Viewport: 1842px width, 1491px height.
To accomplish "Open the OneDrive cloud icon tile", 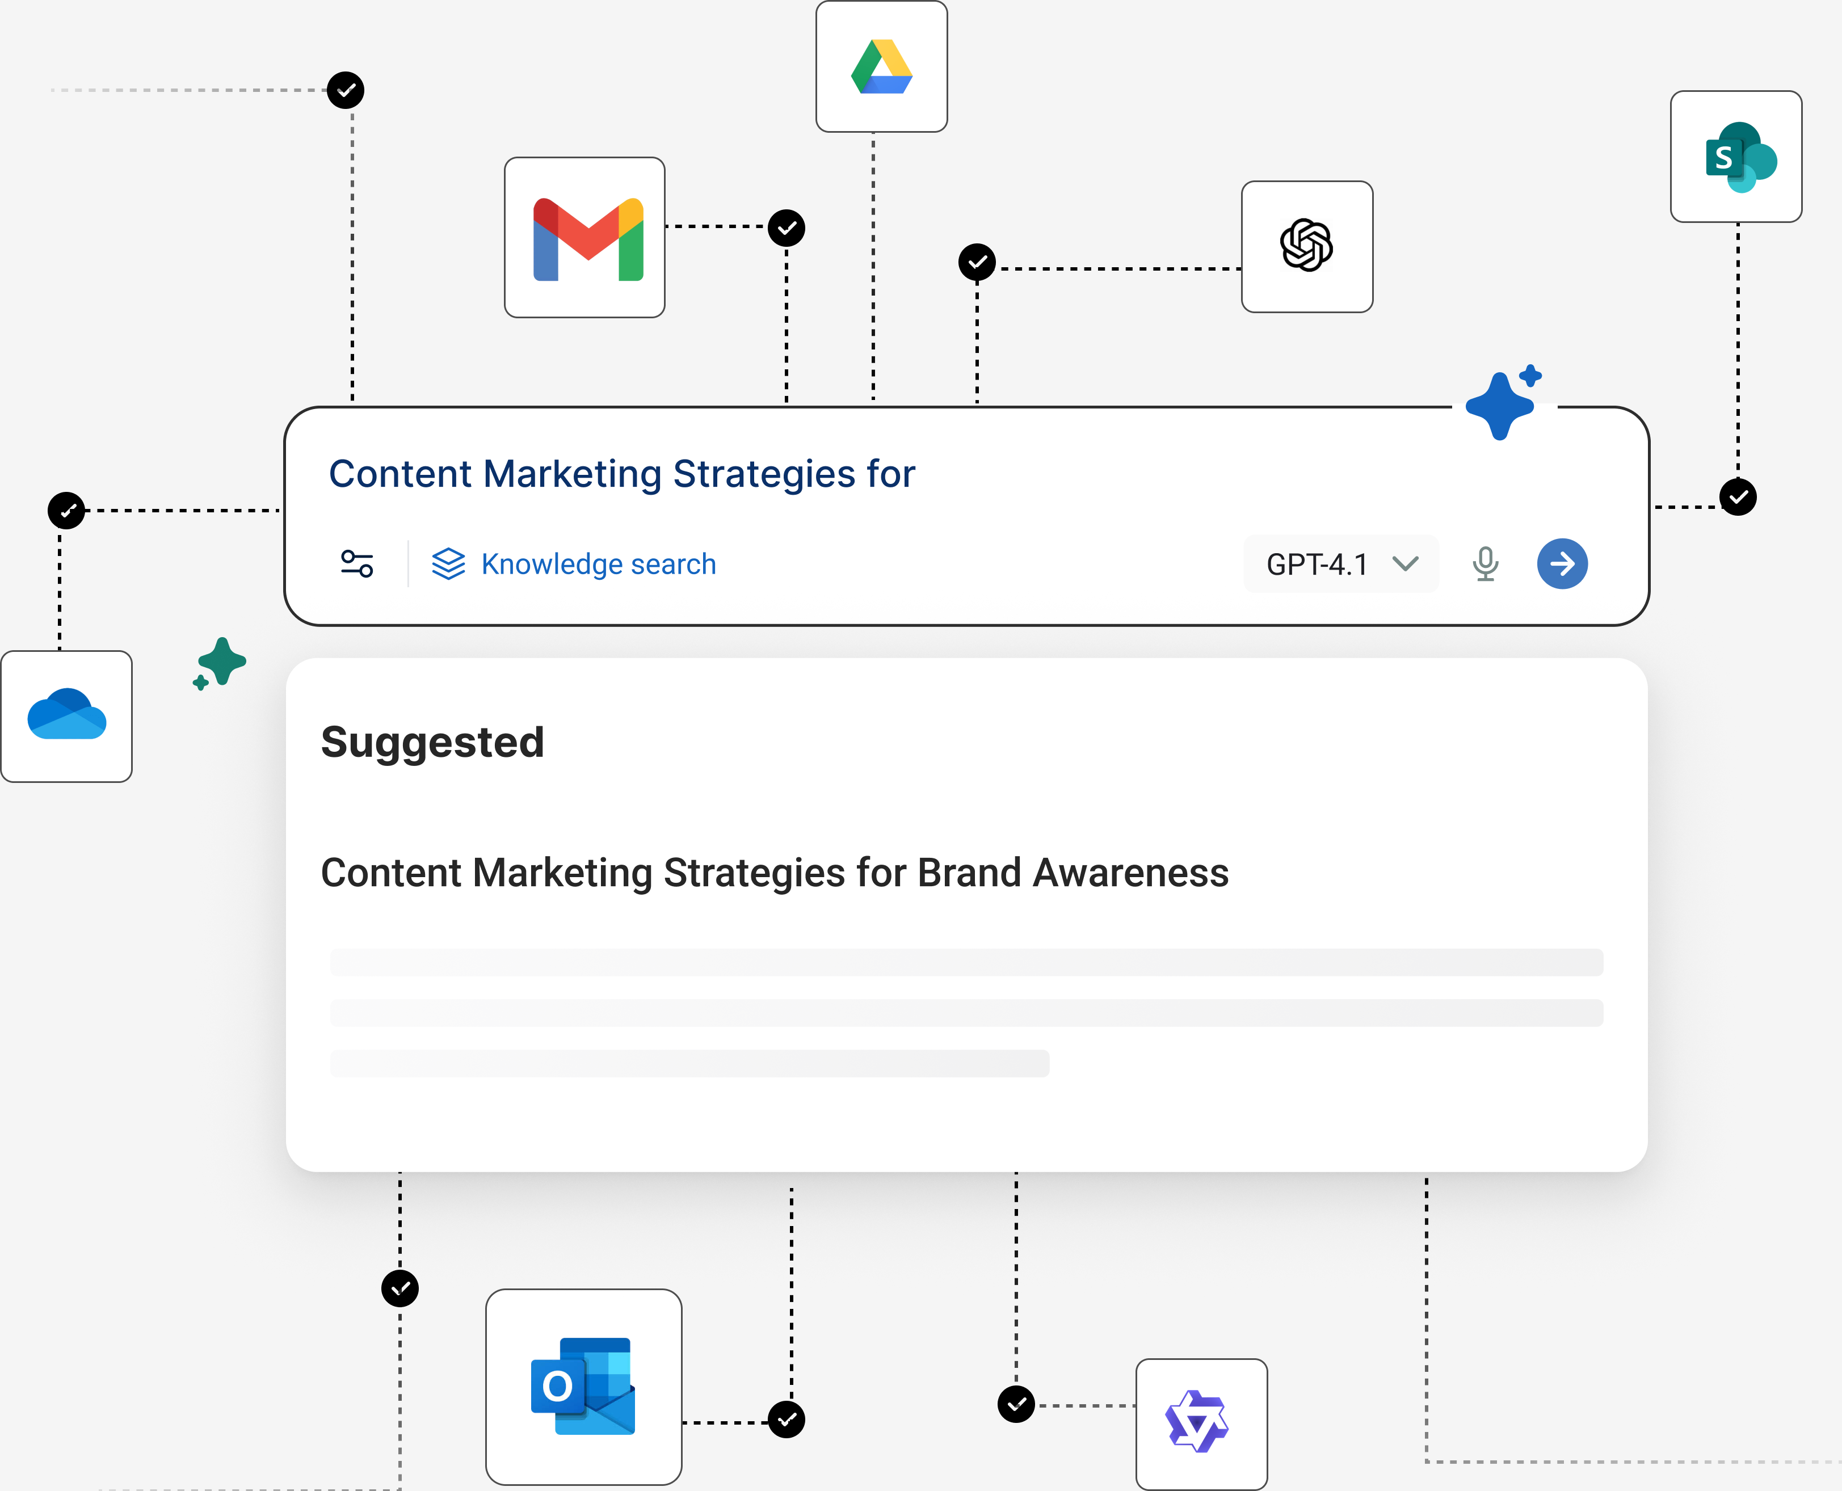I will [66, 717].
